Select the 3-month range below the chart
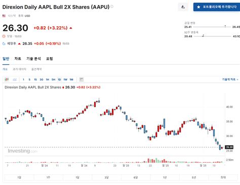Image resolution: width=240 pixels, height=185 pixels. pos(106,177)
